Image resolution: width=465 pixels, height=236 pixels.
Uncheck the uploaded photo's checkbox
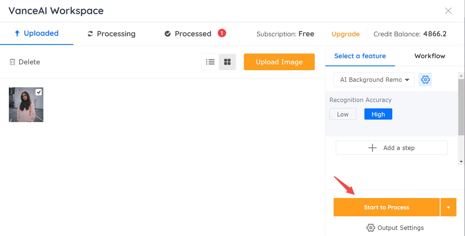point(39,92)
